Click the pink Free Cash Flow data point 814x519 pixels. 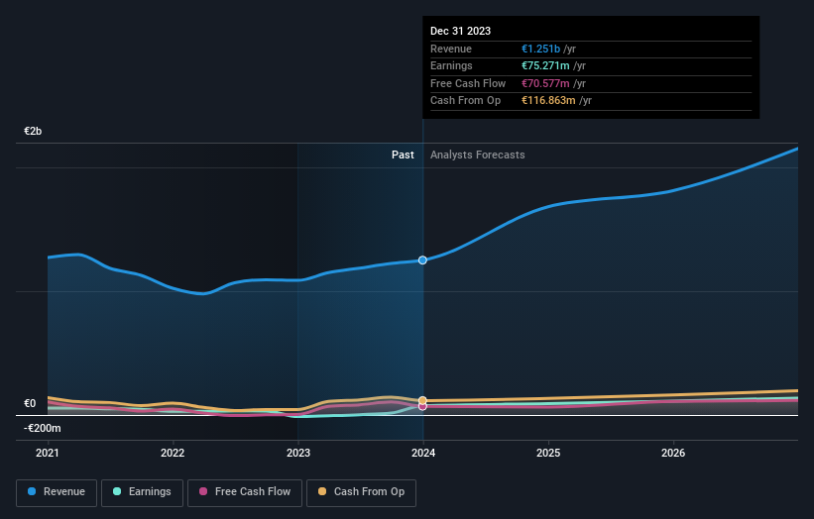tap(422, 406)
